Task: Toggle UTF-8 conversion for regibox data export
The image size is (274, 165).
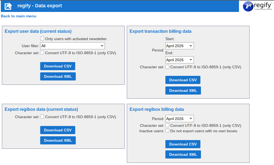Action: [42, 117]
